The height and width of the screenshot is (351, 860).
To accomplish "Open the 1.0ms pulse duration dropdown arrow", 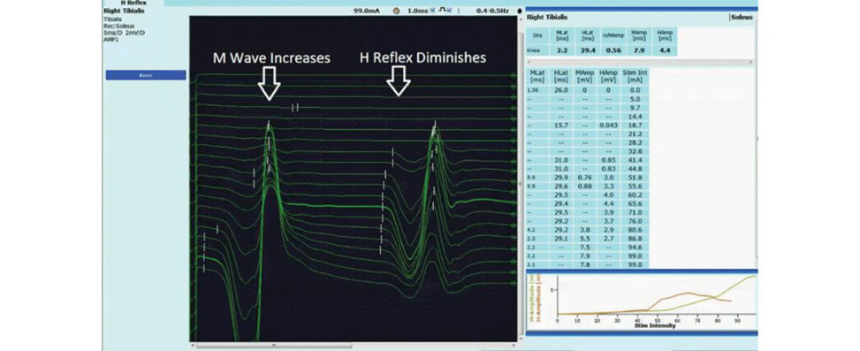I will coord(433,11).
